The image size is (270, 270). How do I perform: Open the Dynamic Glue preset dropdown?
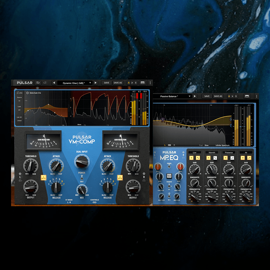[x=75, y=83]
